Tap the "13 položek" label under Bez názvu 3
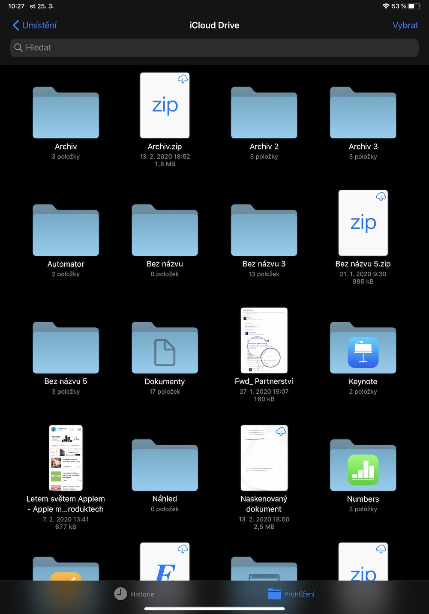The width and height of the screenshot is (429, 614). click(x=264, y=274)
